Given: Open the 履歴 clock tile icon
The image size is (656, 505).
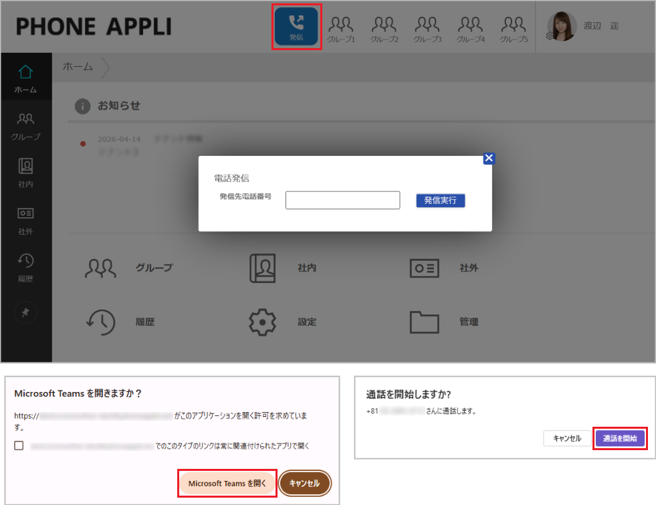Looking at the screenshot, I should [x=100, y=322].
